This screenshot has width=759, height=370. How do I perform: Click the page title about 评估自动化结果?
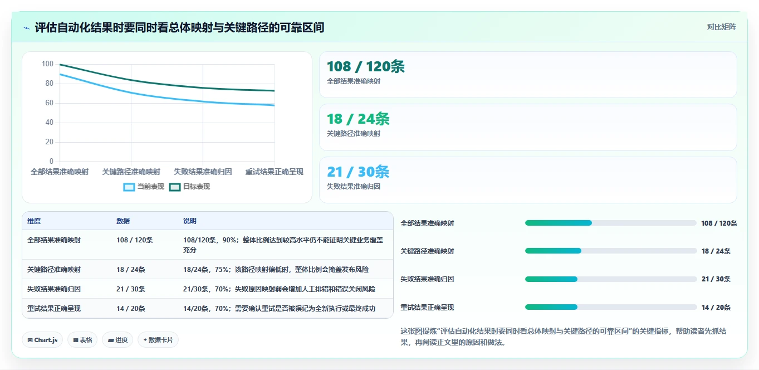179,28
